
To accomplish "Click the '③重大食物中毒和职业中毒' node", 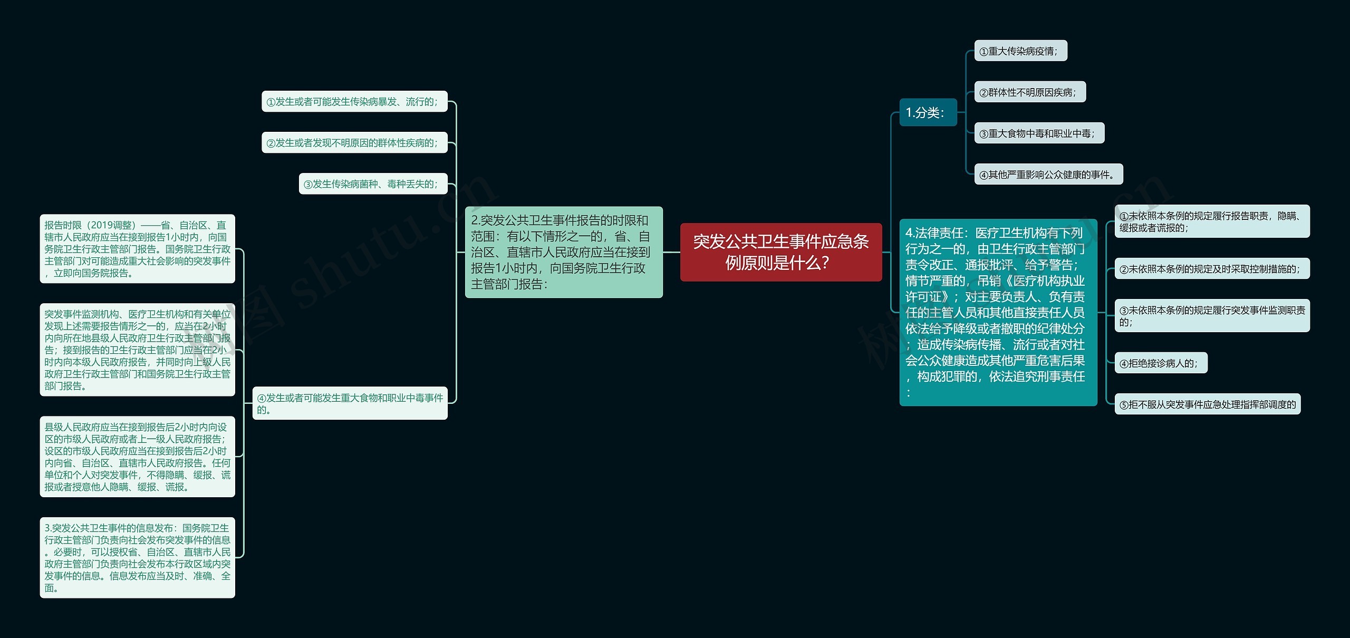I will pos(1038,133).
